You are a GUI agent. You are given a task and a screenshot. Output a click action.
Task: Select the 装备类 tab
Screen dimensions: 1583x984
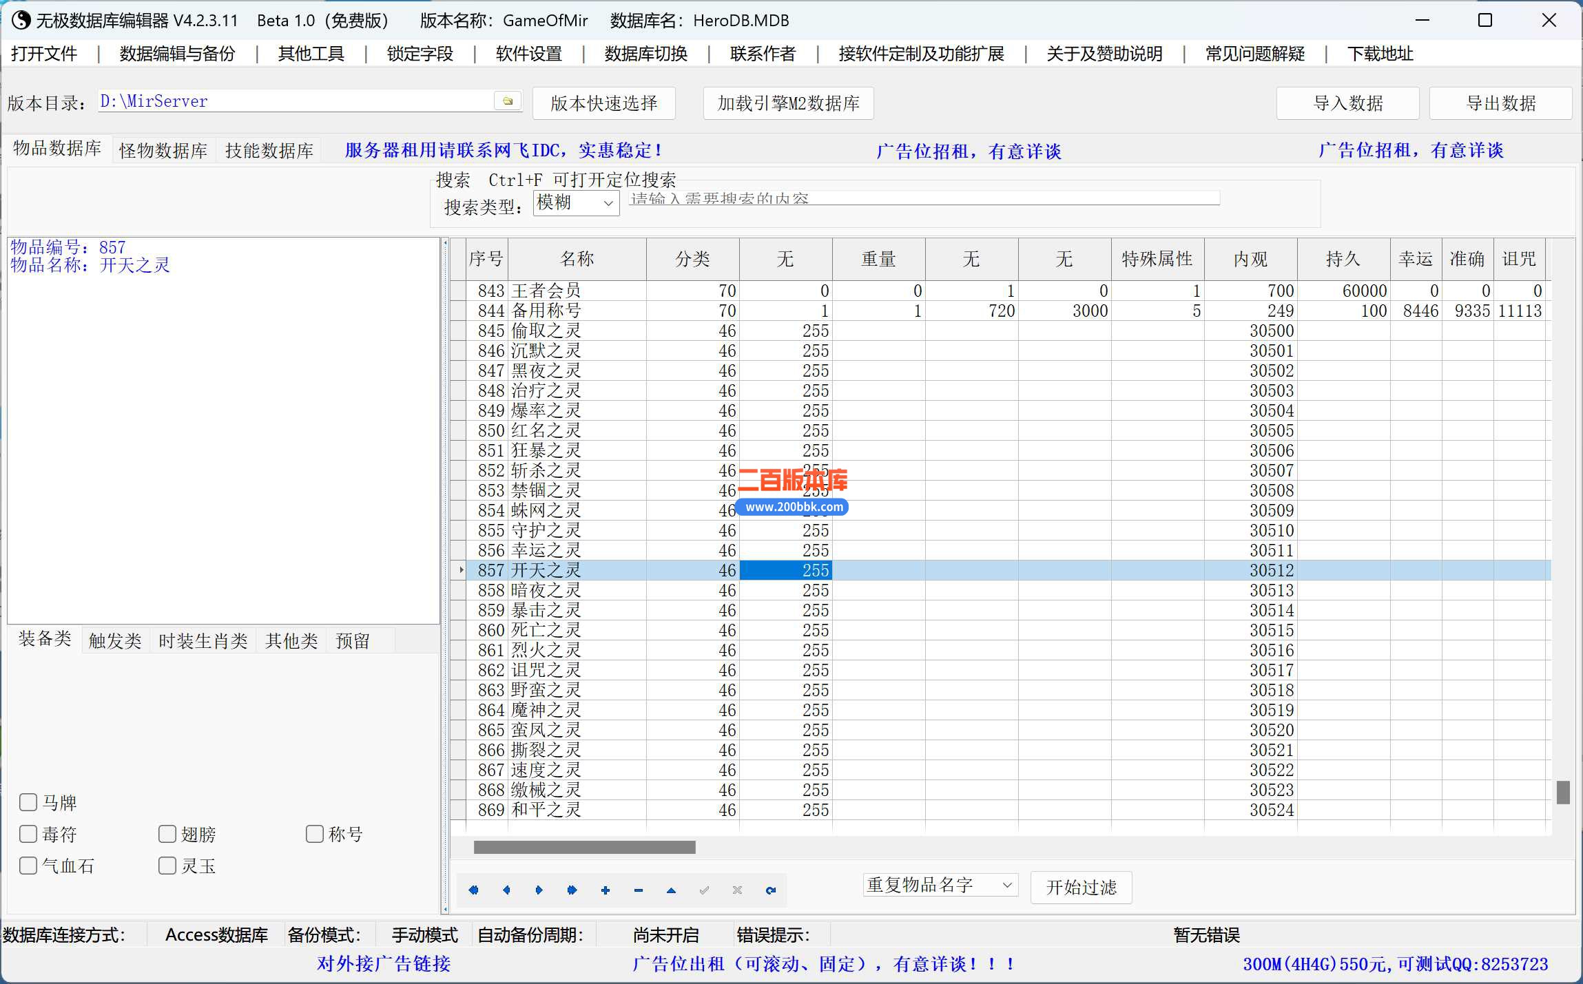point(45,639)
